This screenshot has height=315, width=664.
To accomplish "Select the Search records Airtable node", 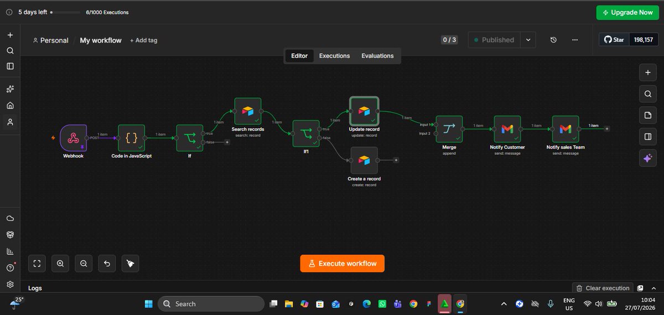I will [248, 112].
